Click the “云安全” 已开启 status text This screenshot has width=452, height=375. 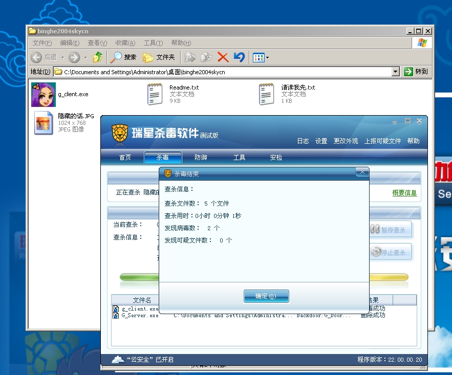(150, 360)
